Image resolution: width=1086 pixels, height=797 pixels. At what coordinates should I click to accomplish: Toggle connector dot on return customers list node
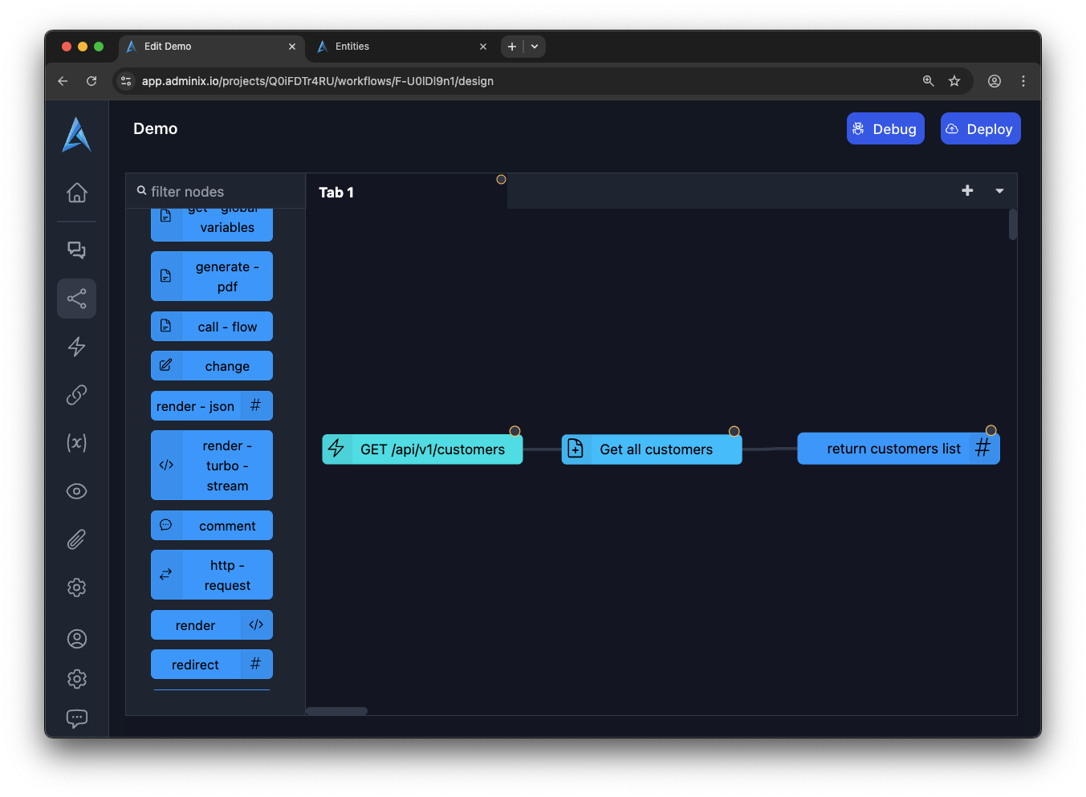point(991,431)
